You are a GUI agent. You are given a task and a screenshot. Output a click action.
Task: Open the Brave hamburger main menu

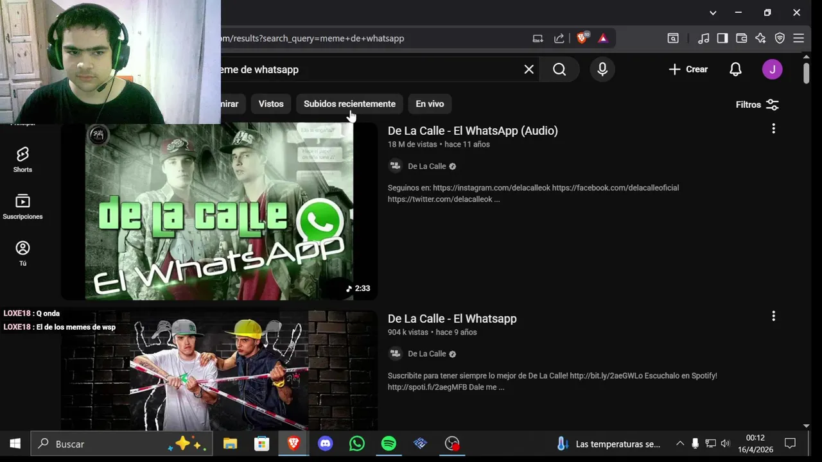point(799,38)
